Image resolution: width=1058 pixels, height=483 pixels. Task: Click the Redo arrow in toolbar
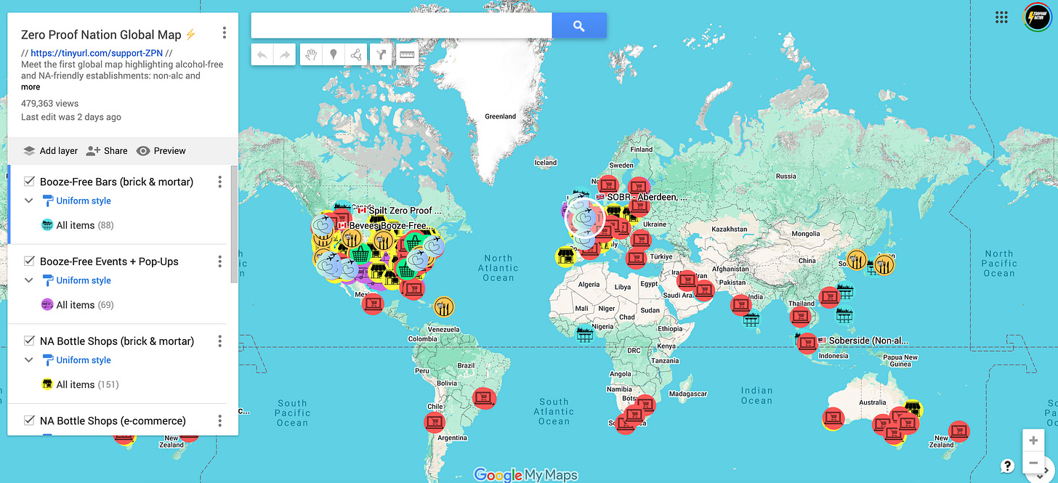[284, 54]
